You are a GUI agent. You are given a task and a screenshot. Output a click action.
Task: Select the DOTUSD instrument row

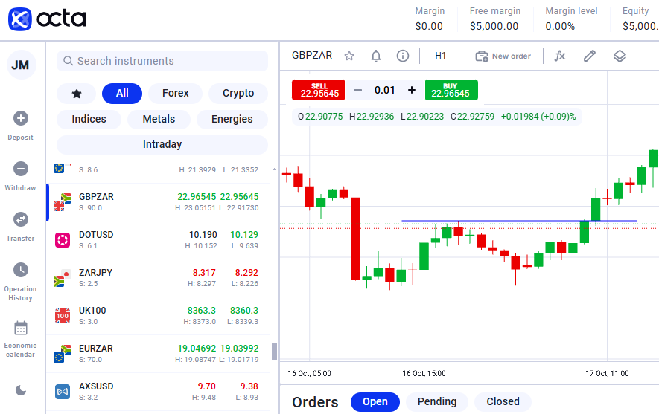pyautogui.click(x=159, y=240)
